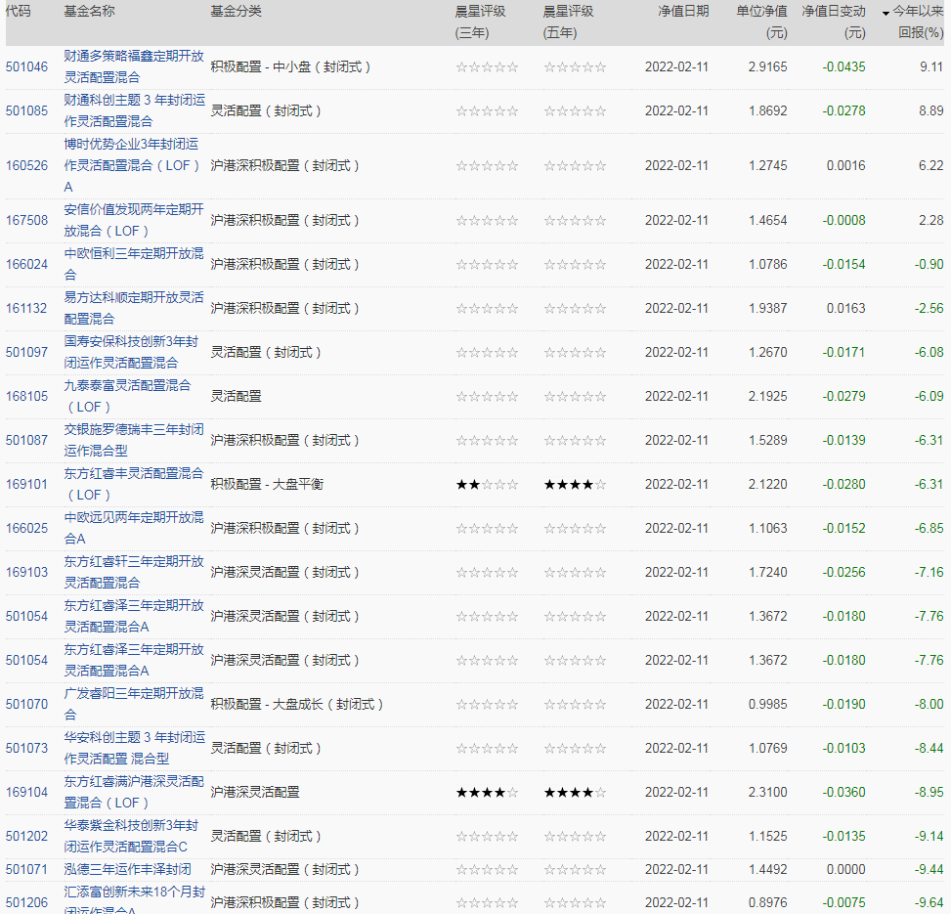The image size is (951, 914).
Task: Click the 净值日变动 column header
Action: pos(834,22)
